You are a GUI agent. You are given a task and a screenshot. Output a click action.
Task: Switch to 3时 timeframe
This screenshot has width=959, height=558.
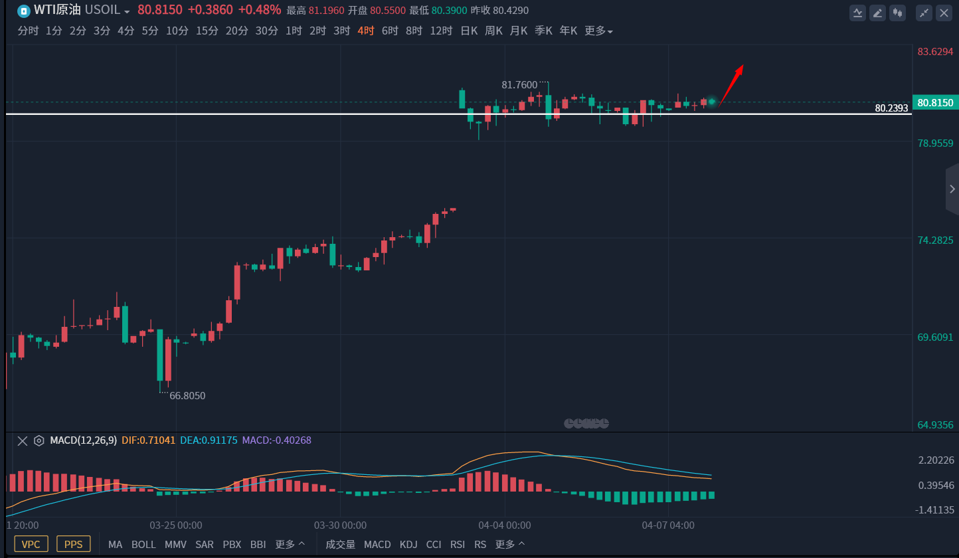coord(341,31)
